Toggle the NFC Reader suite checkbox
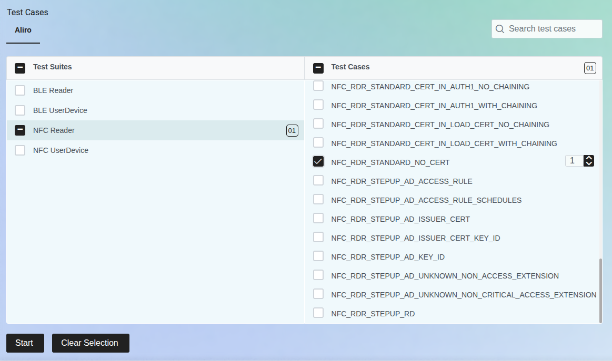Viewport: 612px width, 361px height. point(20,130)
